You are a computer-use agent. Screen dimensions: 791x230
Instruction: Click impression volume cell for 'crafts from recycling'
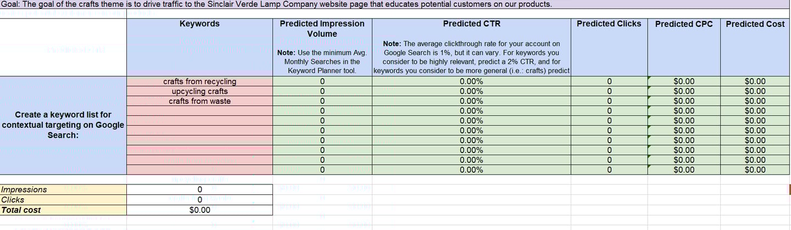click(x=322, y=81)
